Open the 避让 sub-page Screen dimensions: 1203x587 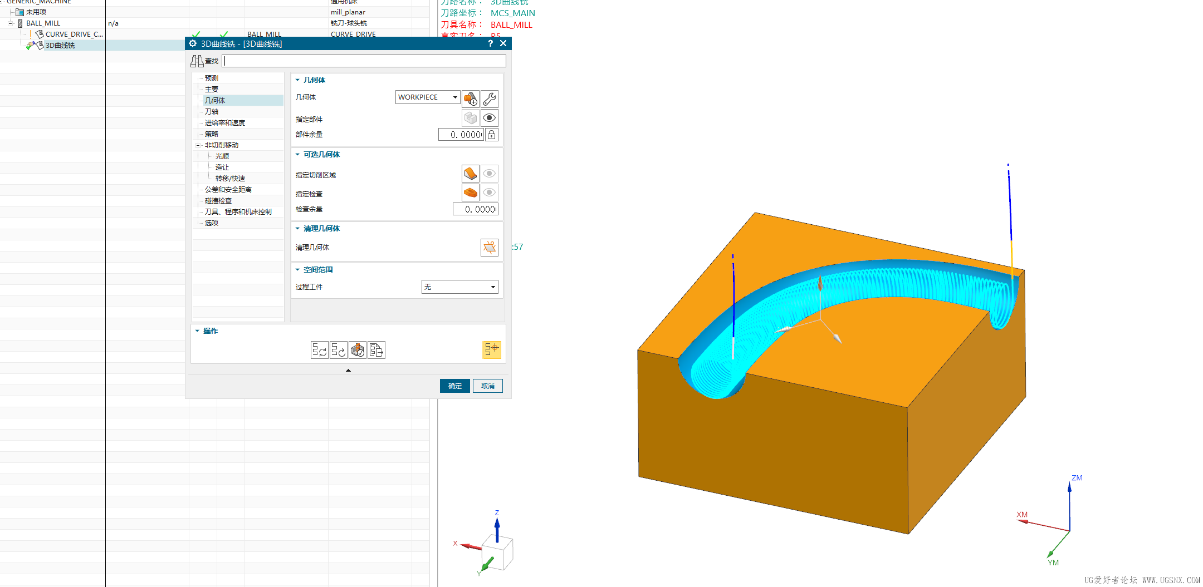click(222, 167)
